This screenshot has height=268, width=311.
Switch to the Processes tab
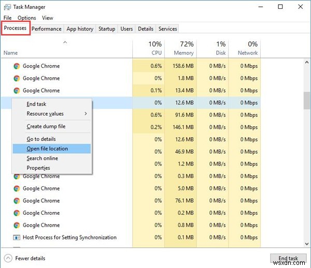coord(15,28)
